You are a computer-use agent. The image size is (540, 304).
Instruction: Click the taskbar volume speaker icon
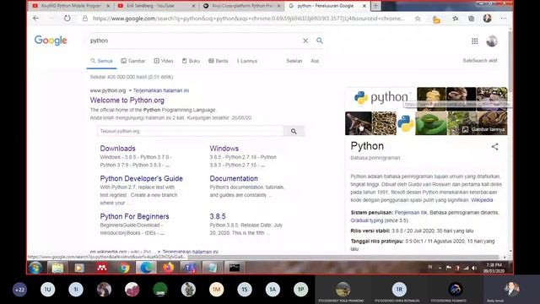474,268
